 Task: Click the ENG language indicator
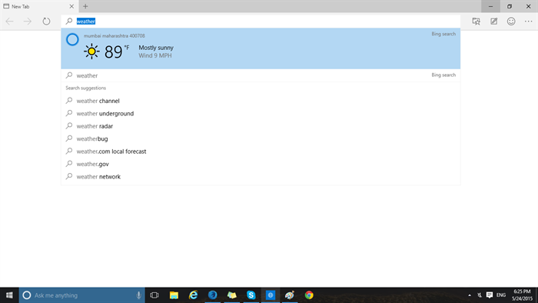pyautogui.click(x=501, y=295)
